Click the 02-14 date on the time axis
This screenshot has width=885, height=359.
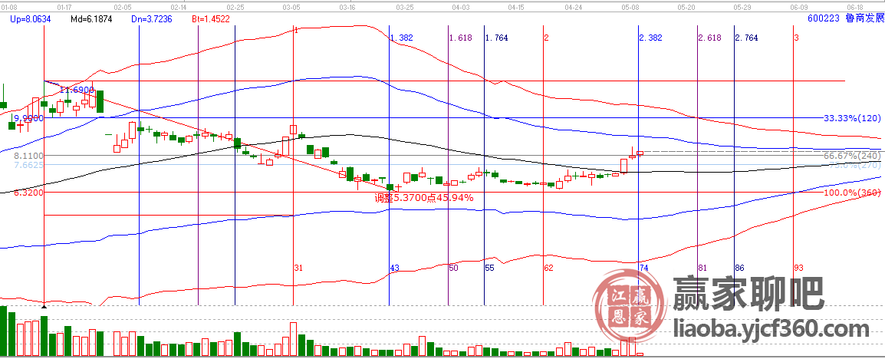click(179, 8)
